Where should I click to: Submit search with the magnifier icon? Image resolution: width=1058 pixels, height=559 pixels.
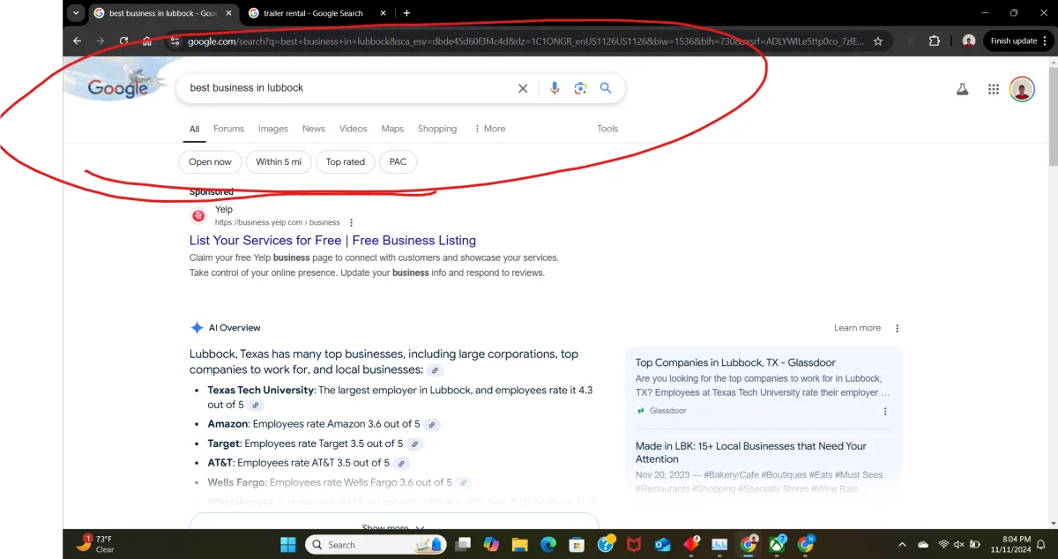coord(606,88)
